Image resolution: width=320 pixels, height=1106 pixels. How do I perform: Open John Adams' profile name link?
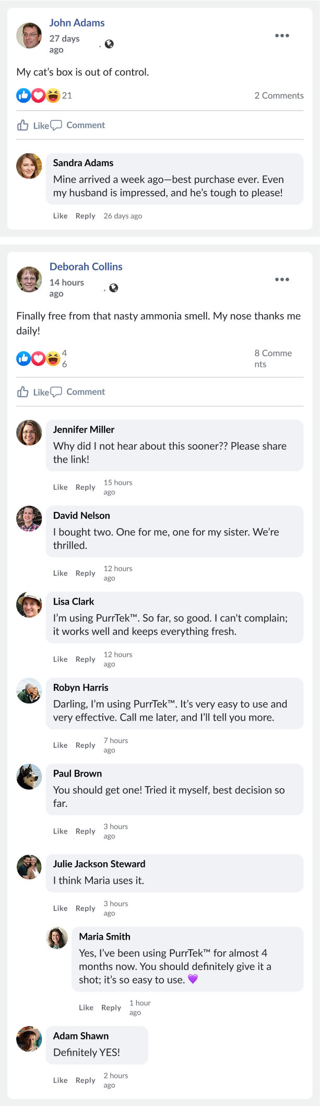point(77,23)
